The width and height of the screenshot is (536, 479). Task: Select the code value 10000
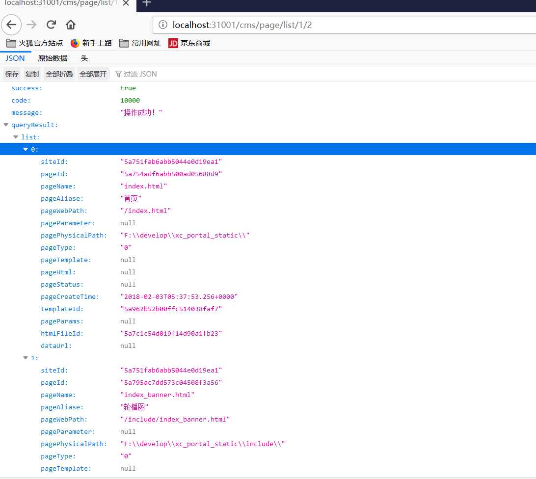point(130,100)
